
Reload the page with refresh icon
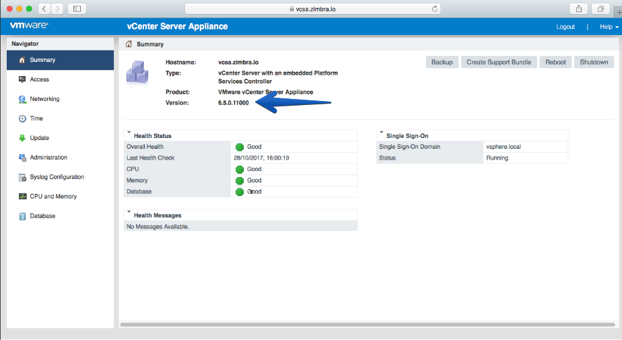click(x=435, y=9)
